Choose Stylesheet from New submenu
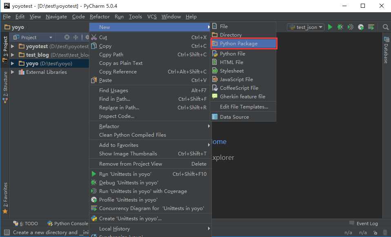The width and height of the screenshot is (391, 237). click(244, 71)
